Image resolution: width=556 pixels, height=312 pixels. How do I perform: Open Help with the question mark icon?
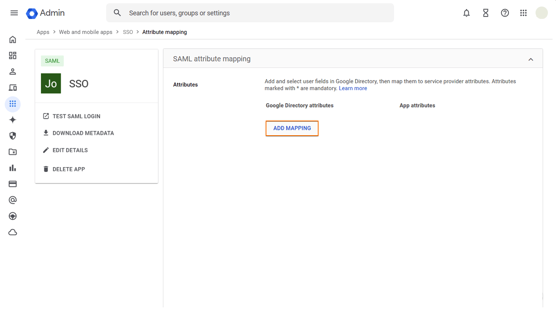(x=505, y=13)
